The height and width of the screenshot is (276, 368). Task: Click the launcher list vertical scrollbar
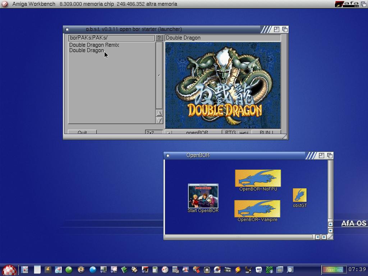click(x=159, y=76)
